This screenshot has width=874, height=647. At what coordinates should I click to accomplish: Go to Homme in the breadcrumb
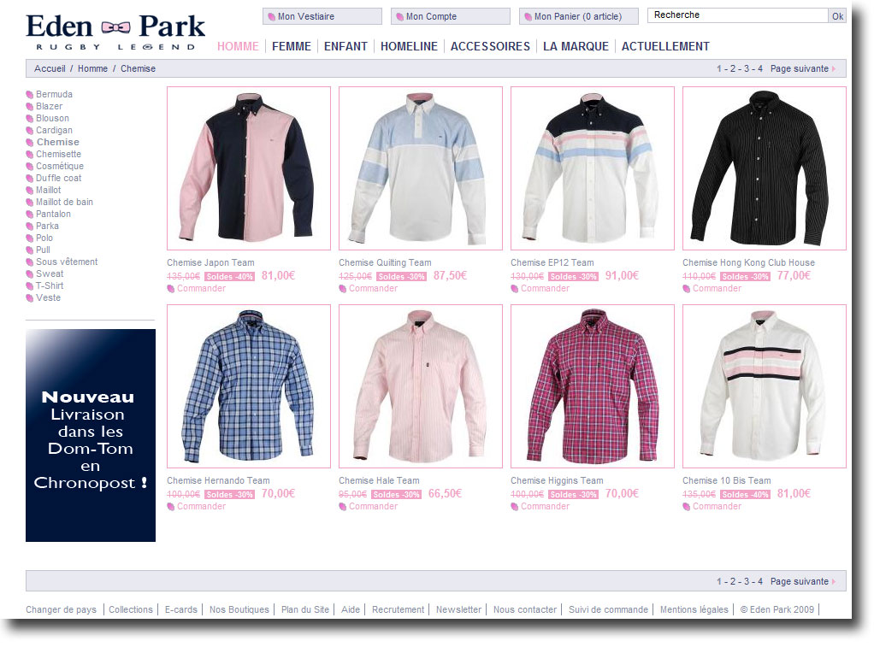(x=92, y=68)
